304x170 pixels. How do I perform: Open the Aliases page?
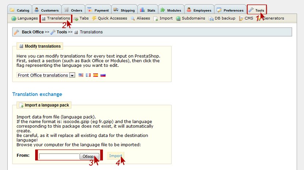click(x=140, y=18)
